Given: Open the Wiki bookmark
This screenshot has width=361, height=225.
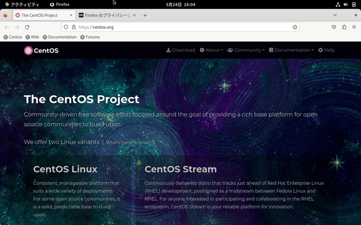Looking at the screenshot, I should click(32, 37).
